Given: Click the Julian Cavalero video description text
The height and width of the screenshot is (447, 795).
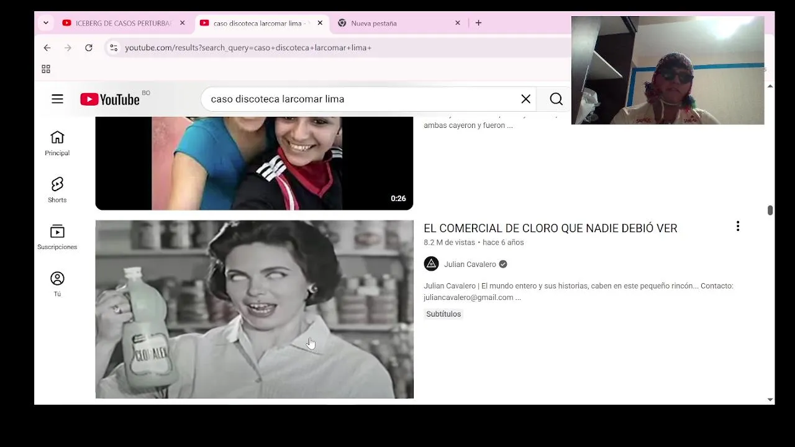Looking at the screenshot, I should tap(578, 292).
